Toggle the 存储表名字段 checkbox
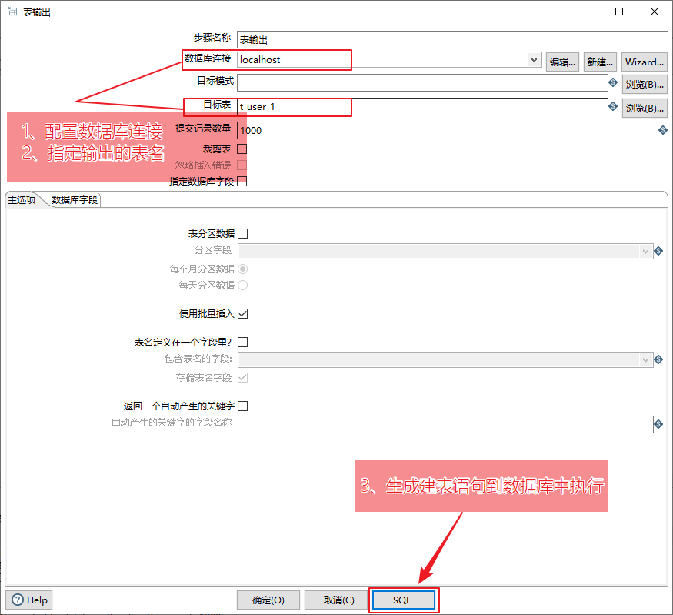 coord(242,377)
